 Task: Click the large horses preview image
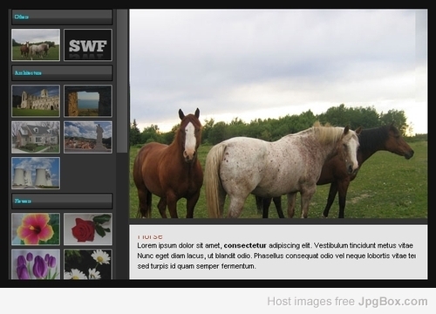[278, 113]
